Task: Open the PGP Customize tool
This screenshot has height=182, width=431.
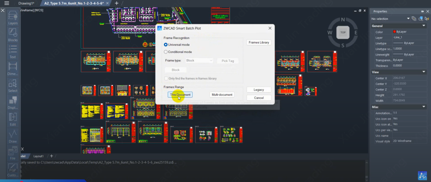Action: coord(13,170)
